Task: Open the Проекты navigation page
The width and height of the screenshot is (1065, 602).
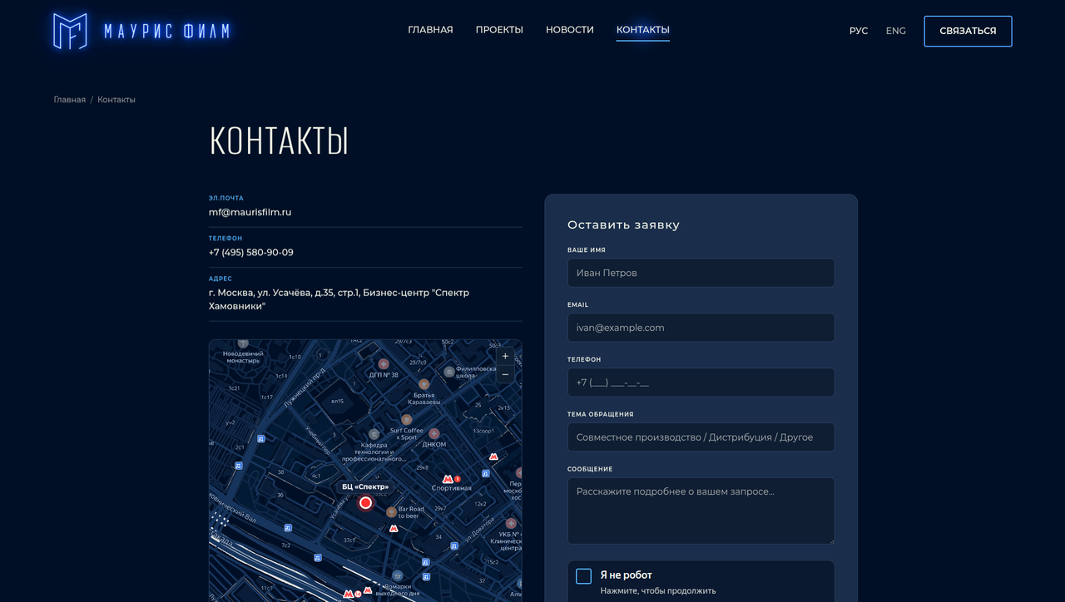Action: 499,30
